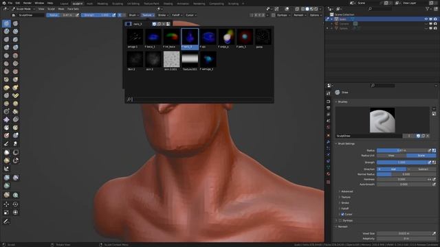The height and width of the screenshot is (247, 440).
Task: Expand Advanced subpanel in brush settings
Action: (x=346, y=191)
